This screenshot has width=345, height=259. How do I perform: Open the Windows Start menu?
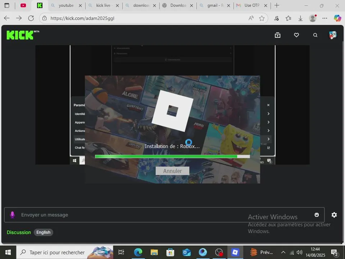[x=8, y=253]
